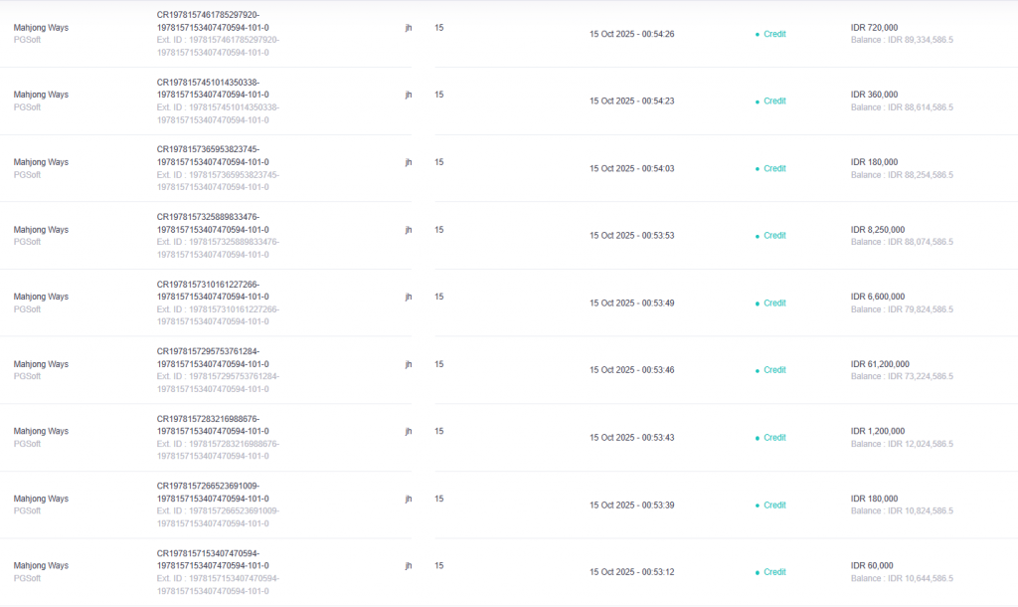Click green Credit dot for IDR 8,250,000 row
This screenshot has width=1018, height=607.
pyautogui.click(x=758, y=236)
